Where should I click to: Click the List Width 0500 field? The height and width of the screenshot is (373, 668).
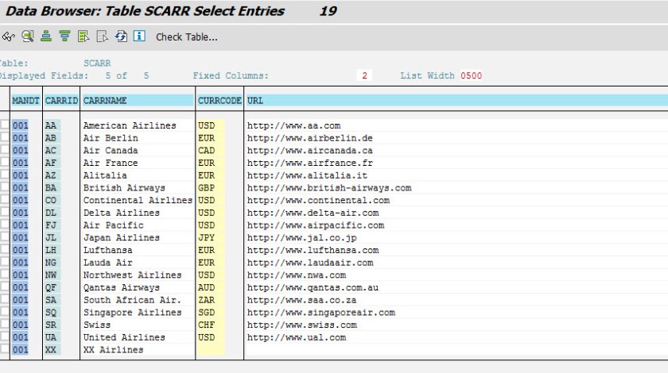pos(471,75)
